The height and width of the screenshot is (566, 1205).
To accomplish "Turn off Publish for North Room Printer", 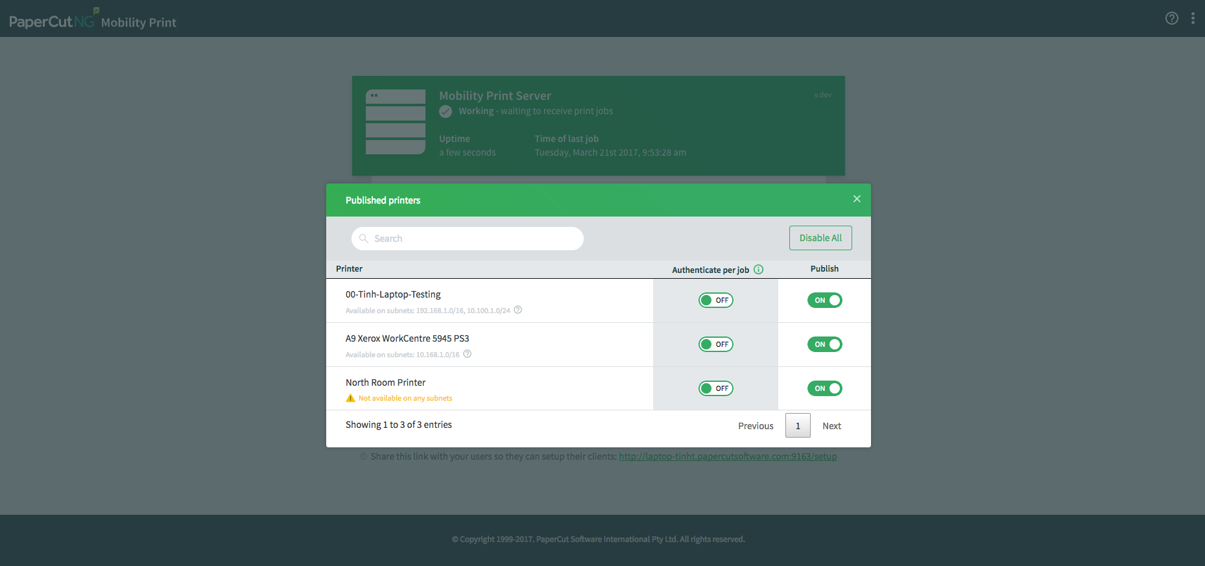I will click(x=825, y=388).
